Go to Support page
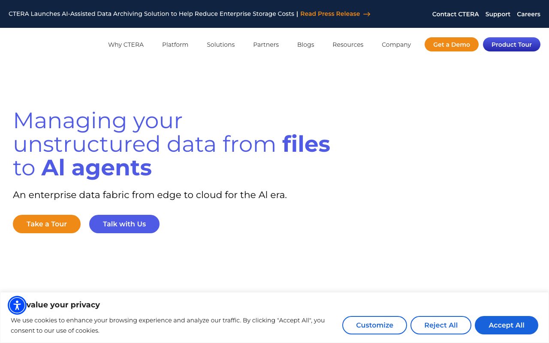549x343 pixels. [x=498, y=14]
